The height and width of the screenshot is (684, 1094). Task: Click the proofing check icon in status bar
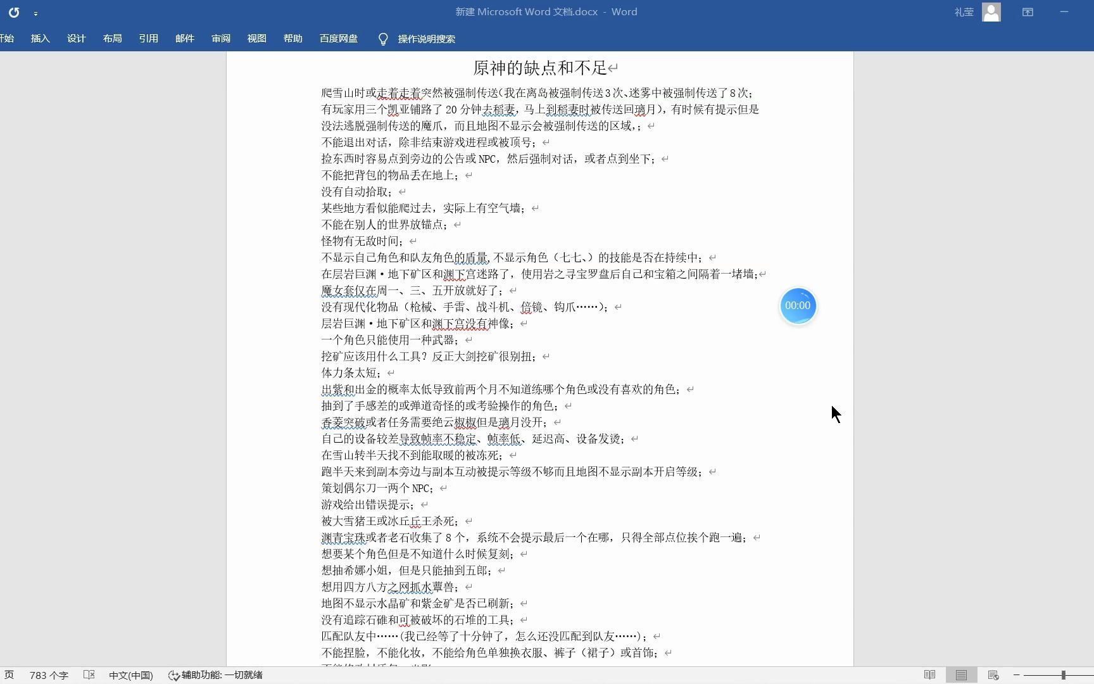89,675
